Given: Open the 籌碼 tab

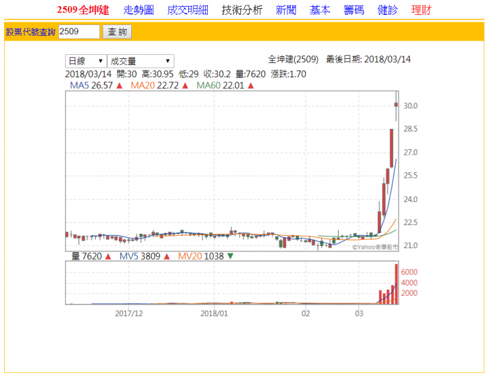Looking at the screenshot, I should pos(354,10).
